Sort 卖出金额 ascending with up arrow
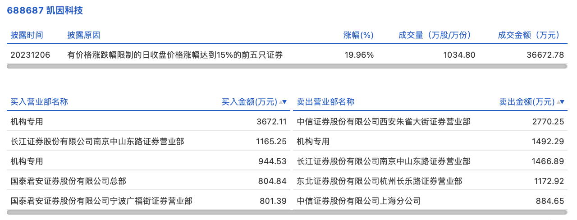 558,102
